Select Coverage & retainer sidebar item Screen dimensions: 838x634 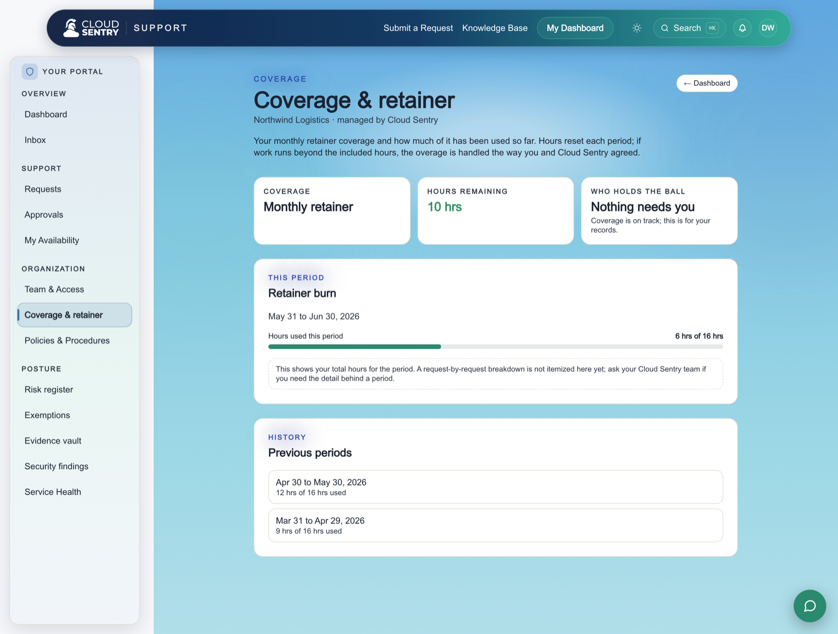click(74, 315)
